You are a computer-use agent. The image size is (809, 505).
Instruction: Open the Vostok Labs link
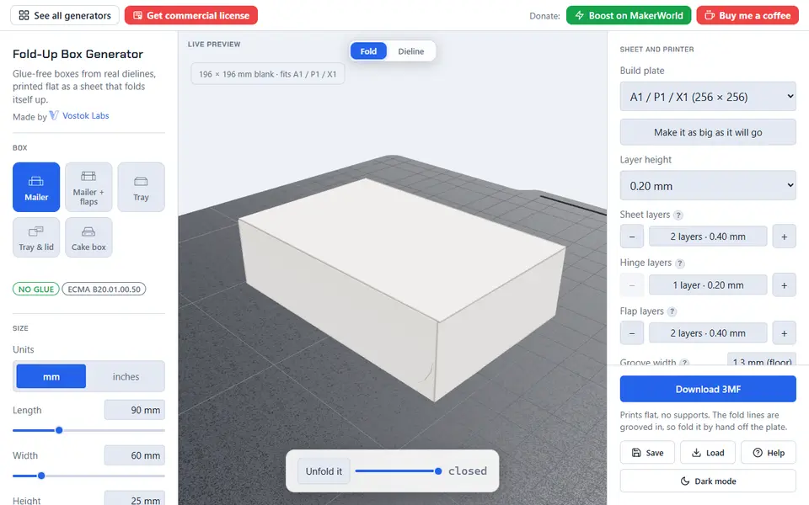click(86, 115)
